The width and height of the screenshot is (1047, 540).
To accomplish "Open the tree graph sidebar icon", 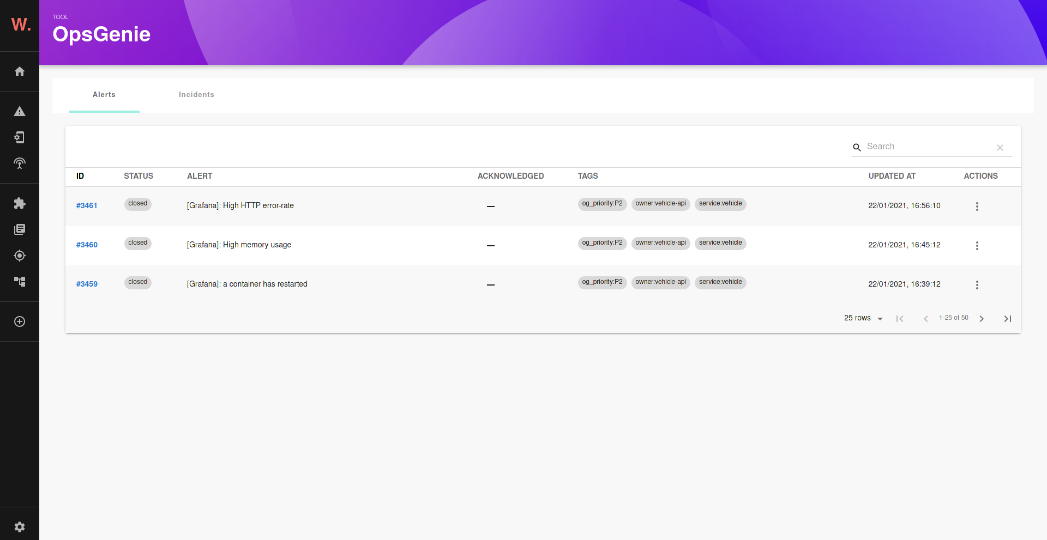I will [20, 282].
